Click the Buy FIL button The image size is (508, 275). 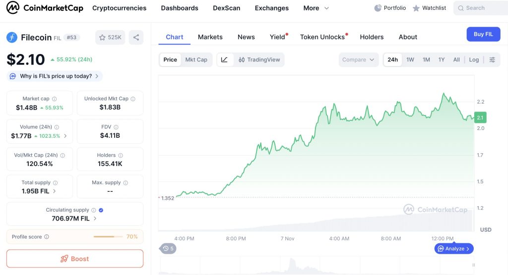pos(483,34)
